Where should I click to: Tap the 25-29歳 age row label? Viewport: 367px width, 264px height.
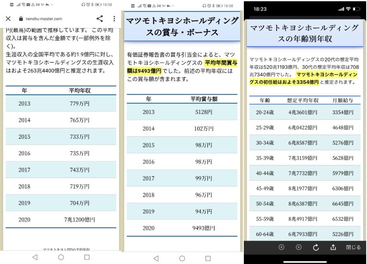click(265, 127)
